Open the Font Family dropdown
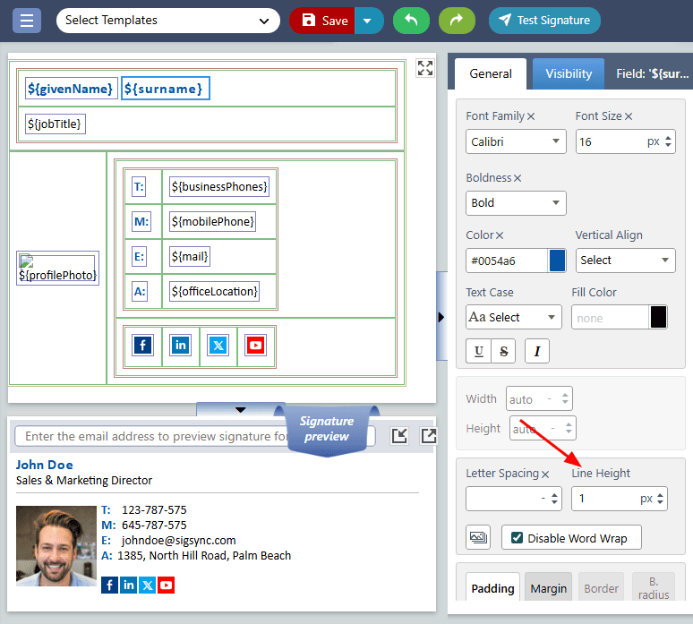Viewport: 693px width, 624px height. click(516, 141)
